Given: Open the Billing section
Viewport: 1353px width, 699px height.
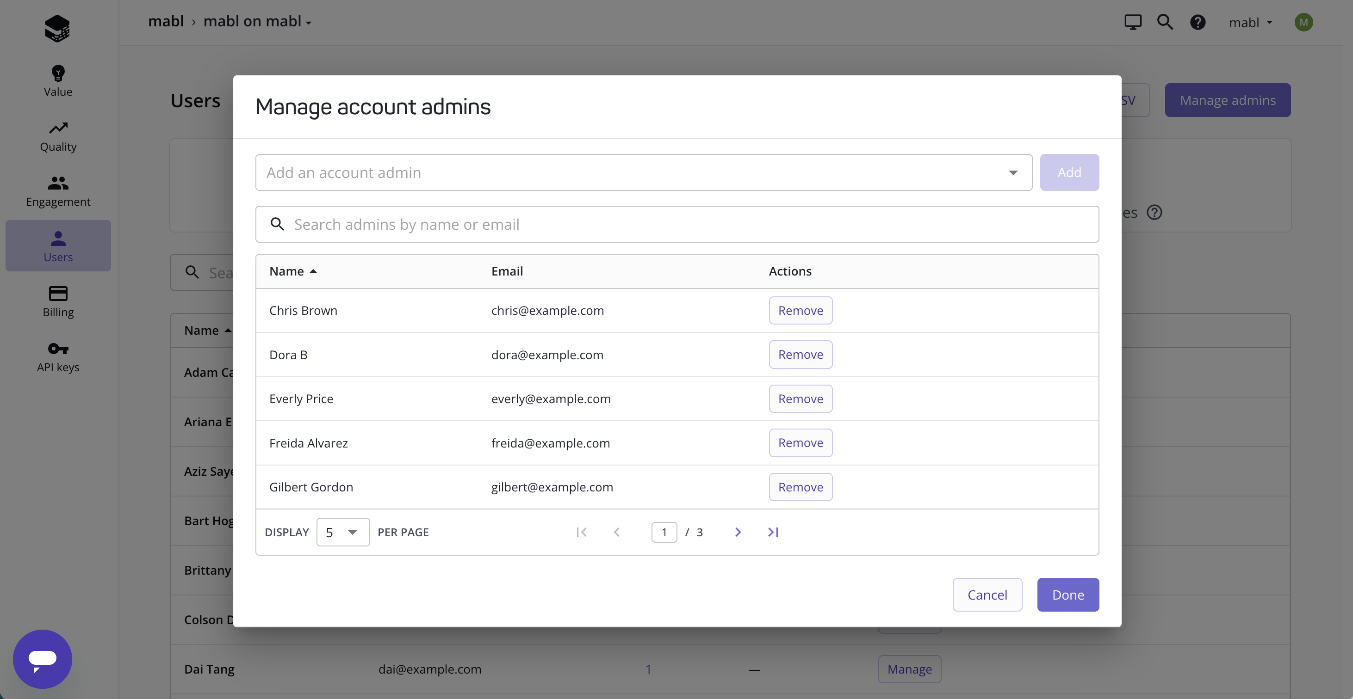Looking at the screenshot, I should 58,302.
